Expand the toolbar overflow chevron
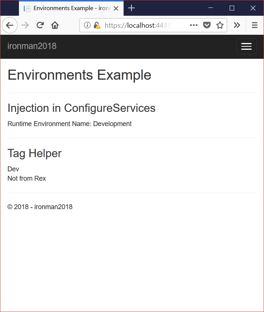This screenshot has height=312, width=264. coord(237,25)
